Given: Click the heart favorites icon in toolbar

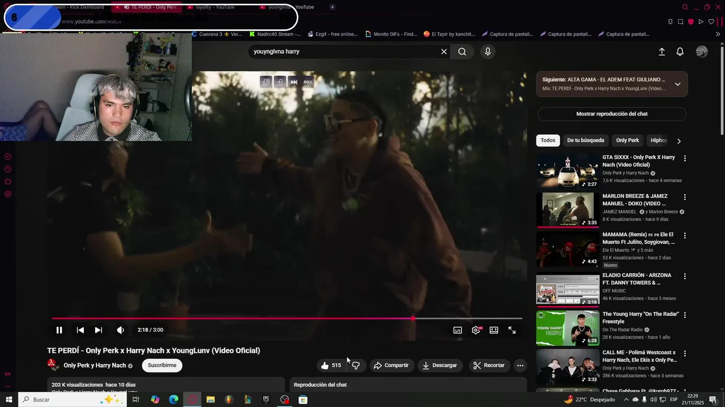Looking at the screenshot, I should point(711,21).
